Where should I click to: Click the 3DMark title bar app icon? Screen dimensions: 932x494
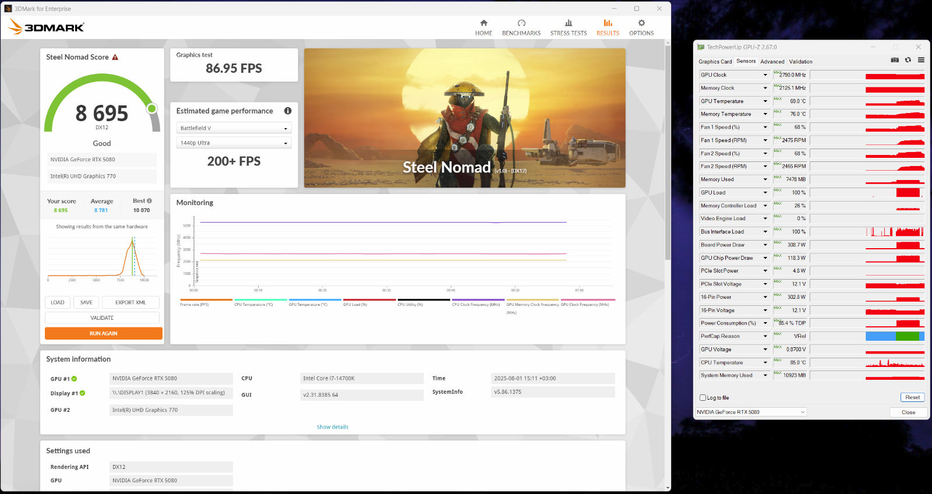(x=8, y=9)
